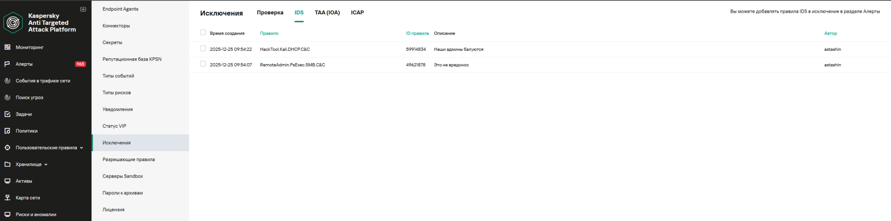Click the Политики icon in sidebar

click(7, 131)
